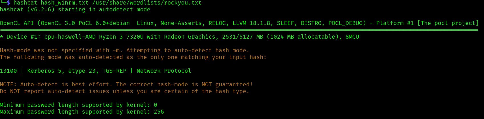Click the "Network Protocol" category text
This screenshot has width=484, height=119.
pyautogui.click(x=164, y=71)
